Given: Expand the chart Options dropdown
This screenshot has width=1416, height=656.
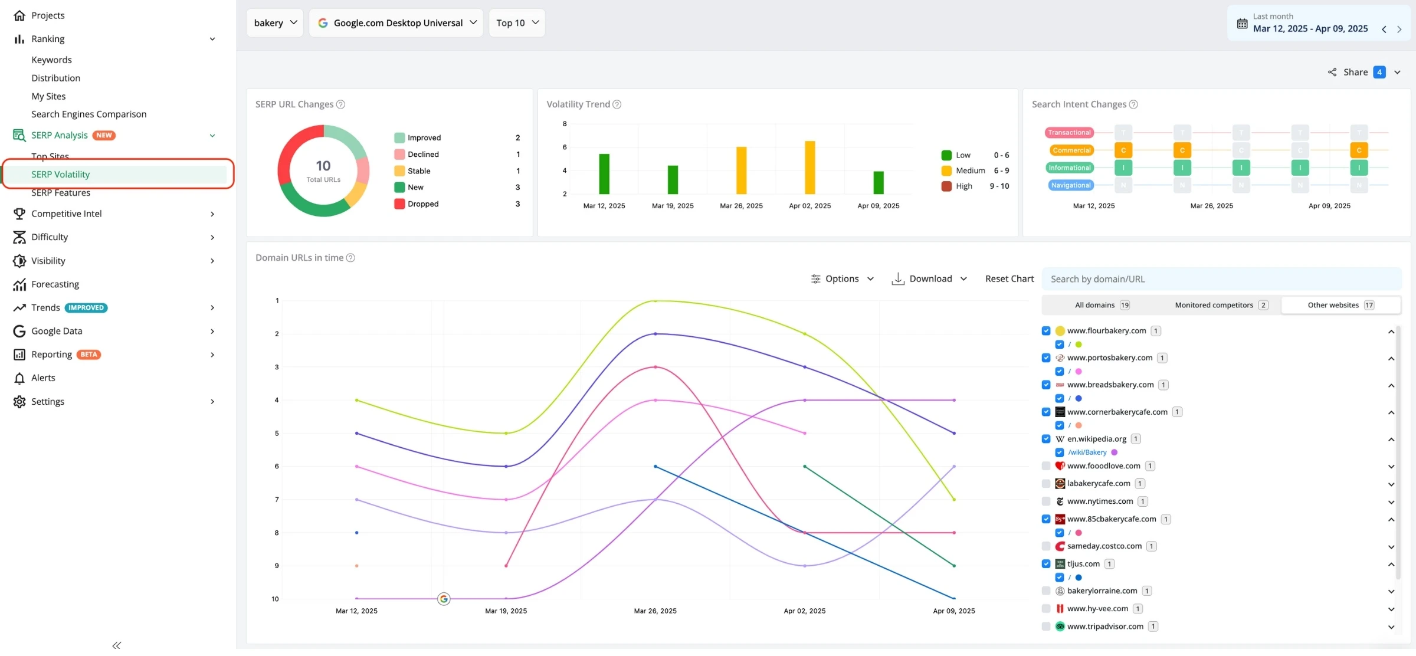Looking at the screenshot, I should tap(842, 279).
